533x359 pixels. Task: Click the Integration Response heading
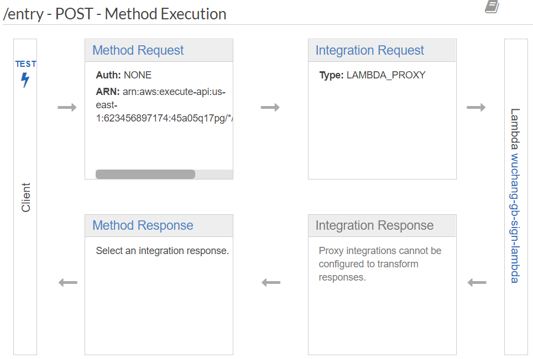click(374, 225)
